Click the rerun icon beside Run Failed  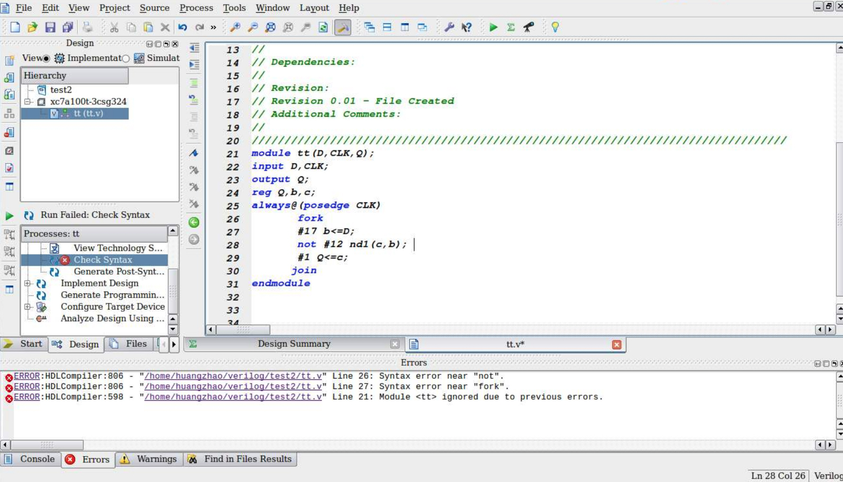pyautogui.click(x=29, y=215)
